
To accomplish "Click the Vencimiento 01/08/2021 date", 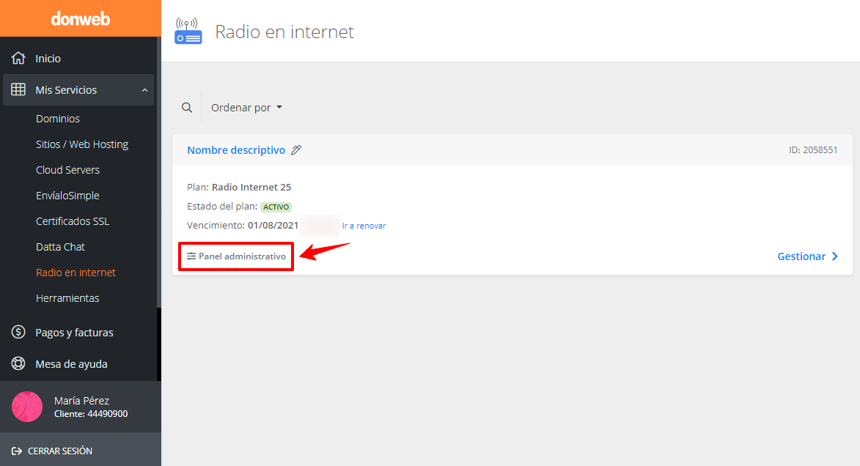I will [273, 226].
